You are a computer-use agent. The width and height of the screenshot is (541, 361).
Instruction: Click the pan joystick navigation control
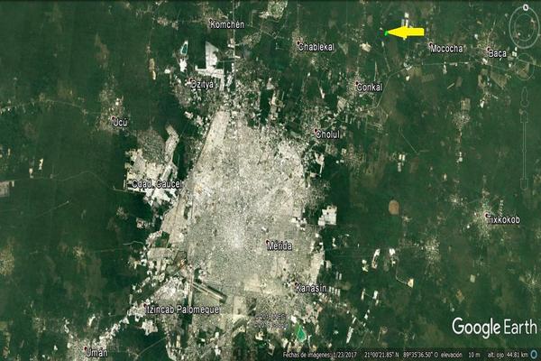(523, 63)
